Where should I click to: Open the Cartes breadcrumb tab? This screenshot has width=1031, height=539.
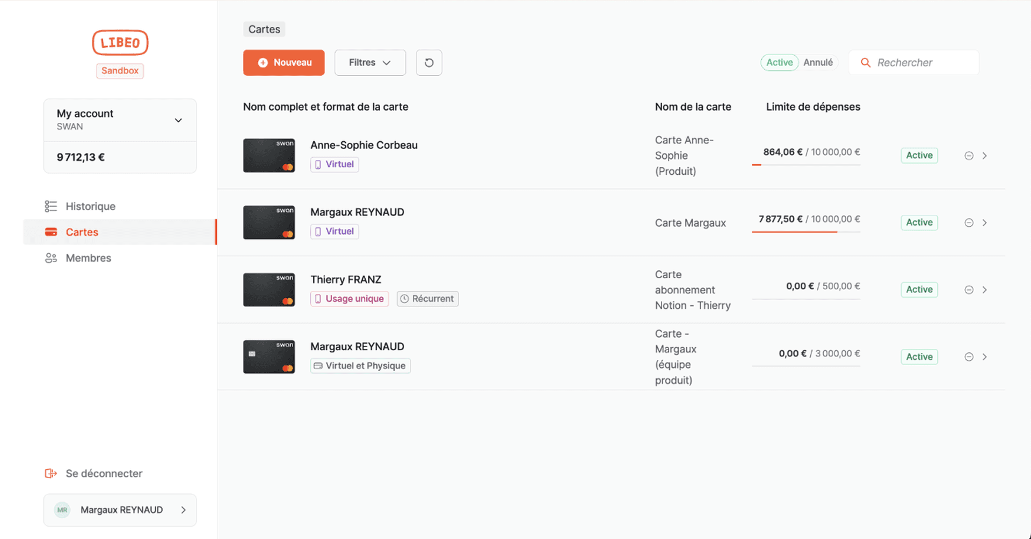pyautogui.click(x=264, y=29)
